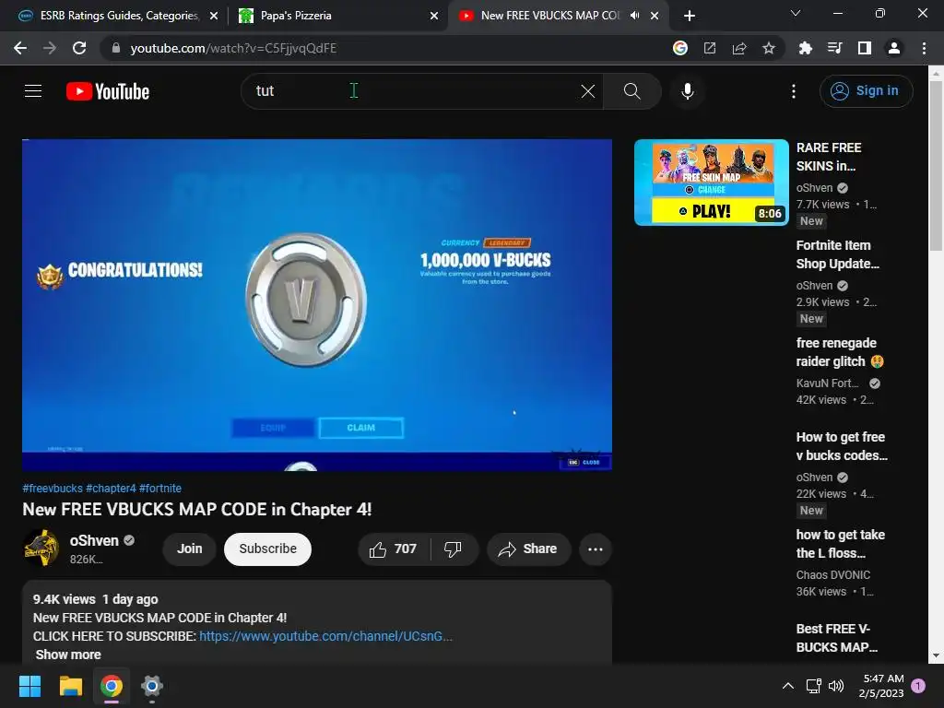Dislike the video with thumbs down
This screenshot has width=944, height=708.
click(453, 549)
